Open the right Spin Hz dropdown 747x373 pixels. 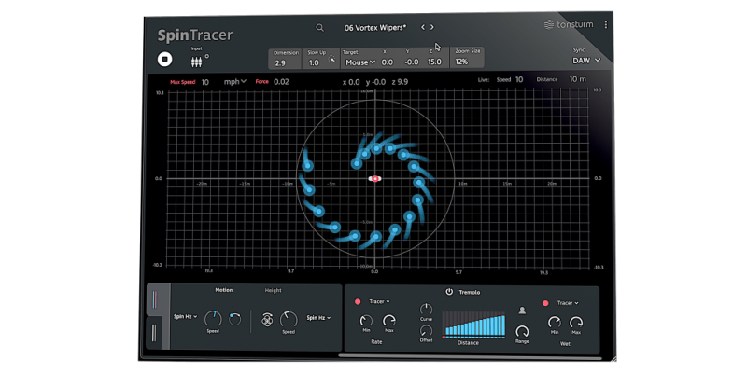(x=318, y=317)
